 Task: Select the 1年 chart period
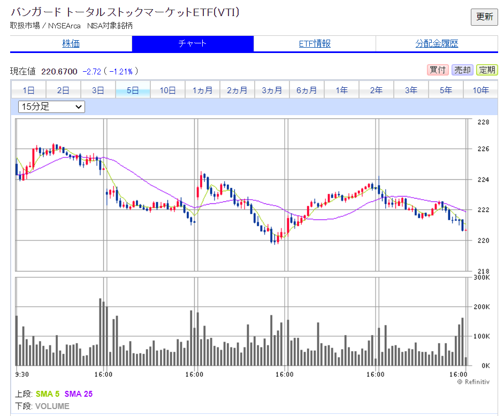pos(342,90)
